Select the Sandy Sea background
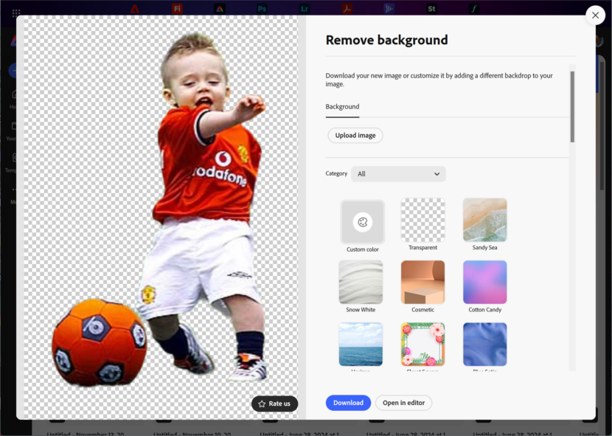This screenshot has width=612, height=436. click(x=484, y=220)
